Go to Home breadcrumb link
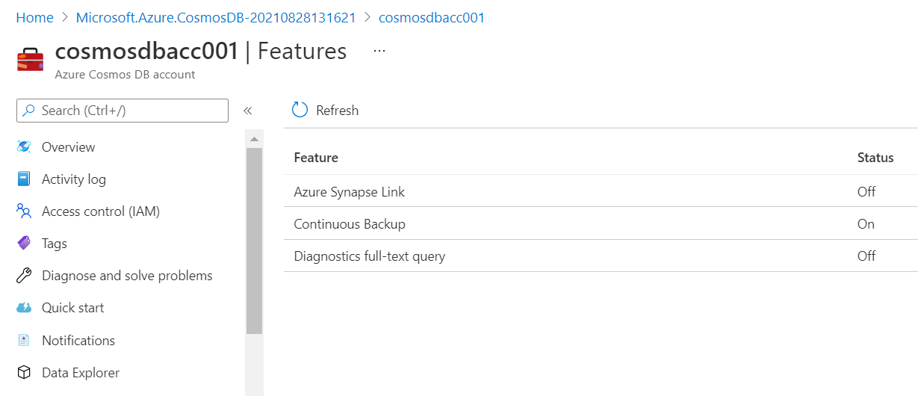The height and width of the screenshot is (396, 918). 34,17
